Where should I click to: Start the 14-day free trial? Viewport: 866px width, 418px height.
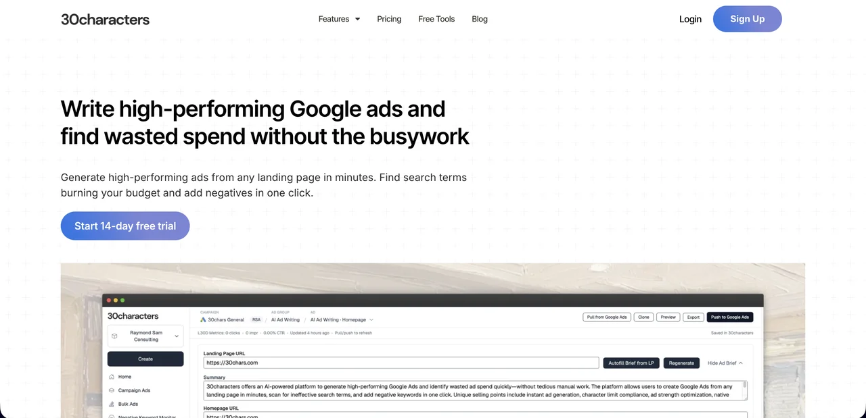125,226
